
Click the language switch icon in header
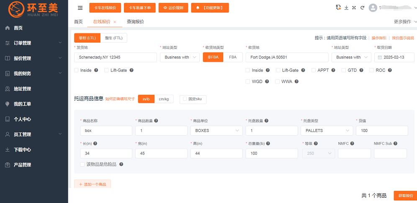(338, 8)
